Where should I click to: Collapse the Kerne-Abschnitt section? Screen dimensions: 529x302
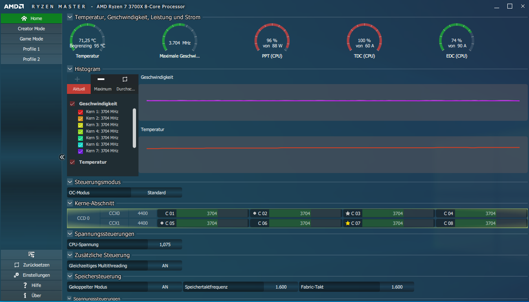point(70,203)
